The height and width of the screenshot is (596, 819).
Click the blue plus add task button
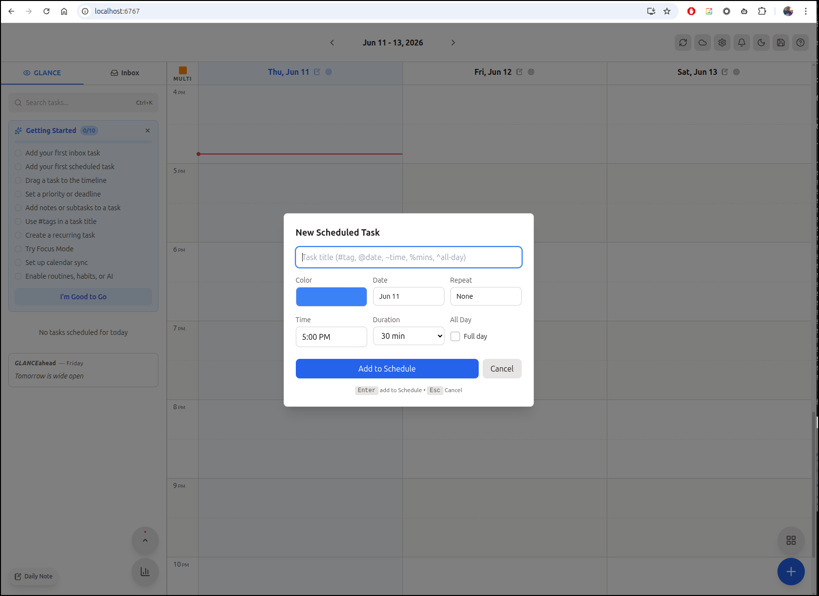[791, 572]
